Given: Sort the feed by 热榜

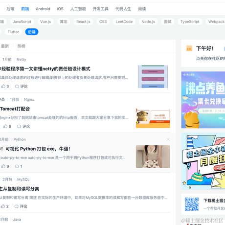Looking at the screenshot, I should 21,46.
